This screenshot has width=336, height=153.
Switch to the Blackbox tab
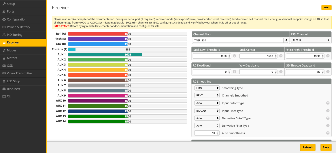(x=13, y=89)
